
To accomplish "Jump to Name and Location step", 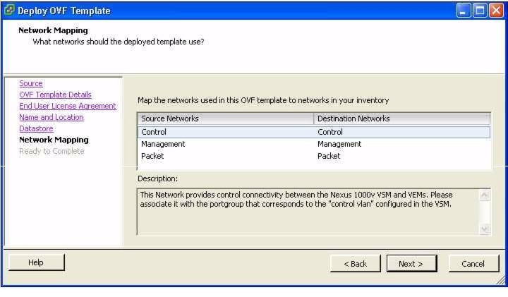I will [52, 117].
